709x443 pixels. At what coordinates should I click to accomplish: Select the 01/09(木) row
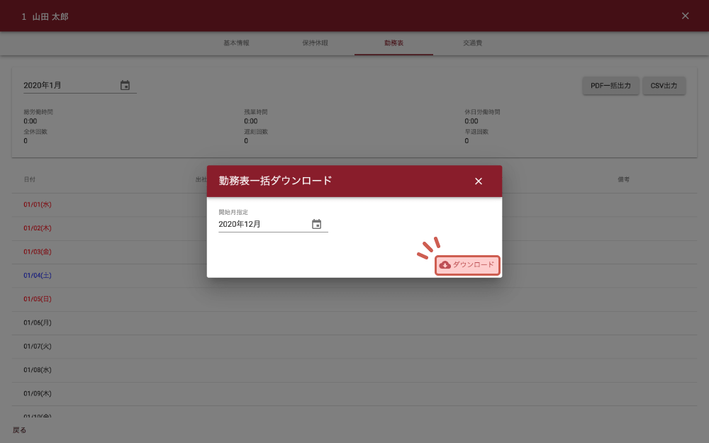click(x=38, y=393)
